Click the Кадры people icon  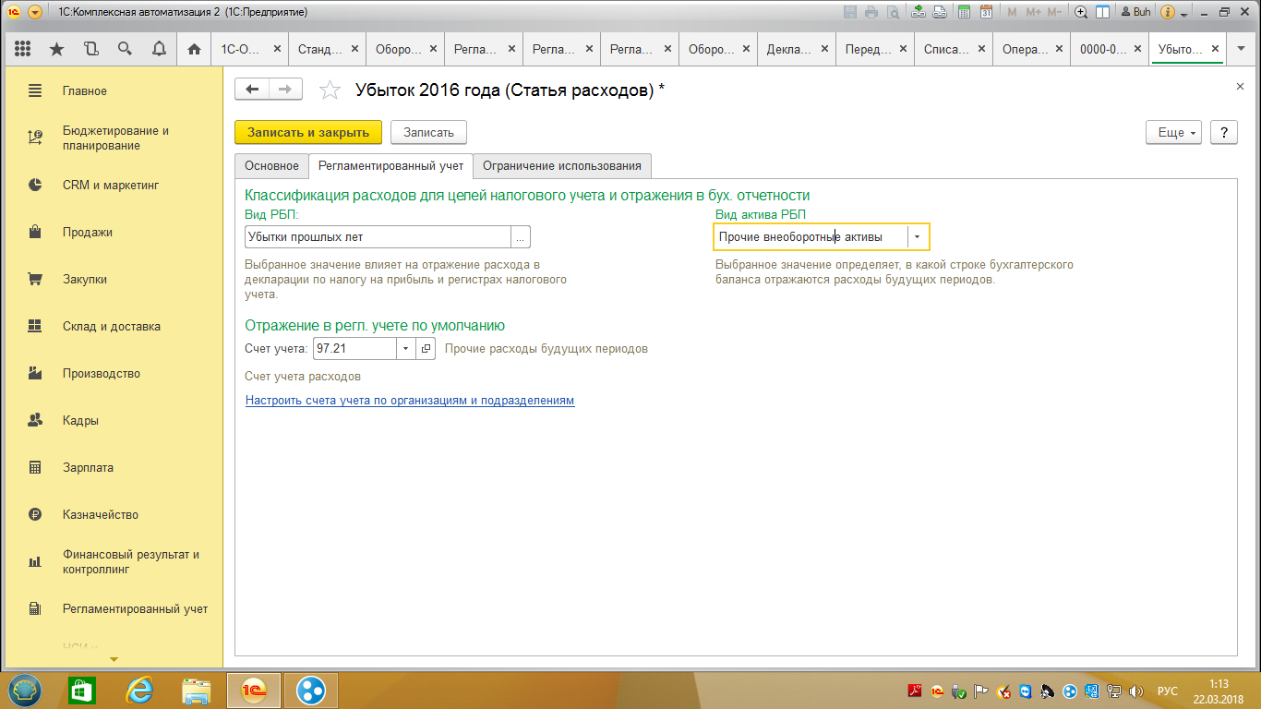tap(35, 420)
